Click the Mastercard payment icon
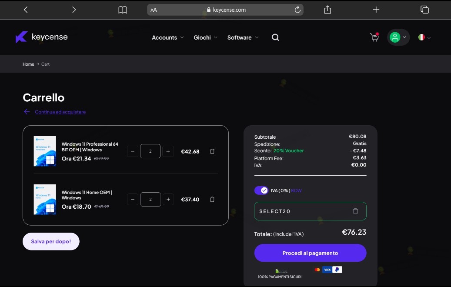The height and width of the screenshot is (287, 451). pyautogui.click(x=317, y=270)
